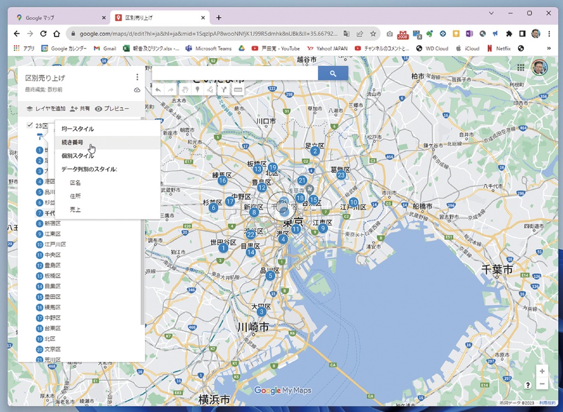The image size is (563, 412).
Task: Open the Google カレンダー bookmark
Action: [x=64, y=48]
